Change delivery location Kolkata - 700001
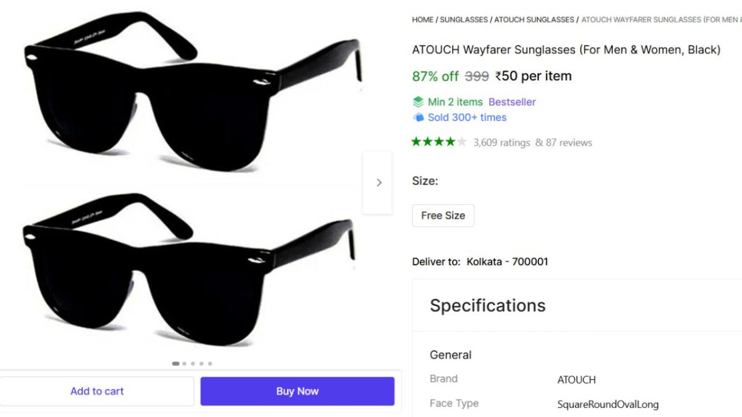 click(507, 261)
